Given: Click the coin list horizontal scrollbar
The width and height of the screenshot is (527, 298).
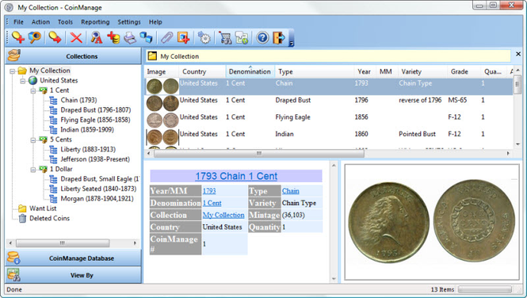Looking at the screenshot, I should (x=259, y=153).
